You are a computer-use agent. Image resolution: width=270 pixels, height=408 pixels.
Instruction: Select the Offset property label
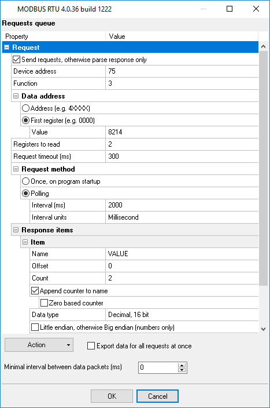click(40, 266)
